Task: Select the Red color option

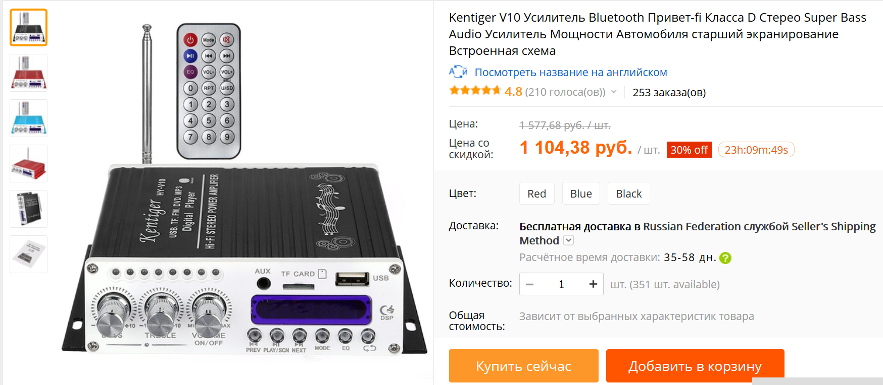Action: [537, 194]
